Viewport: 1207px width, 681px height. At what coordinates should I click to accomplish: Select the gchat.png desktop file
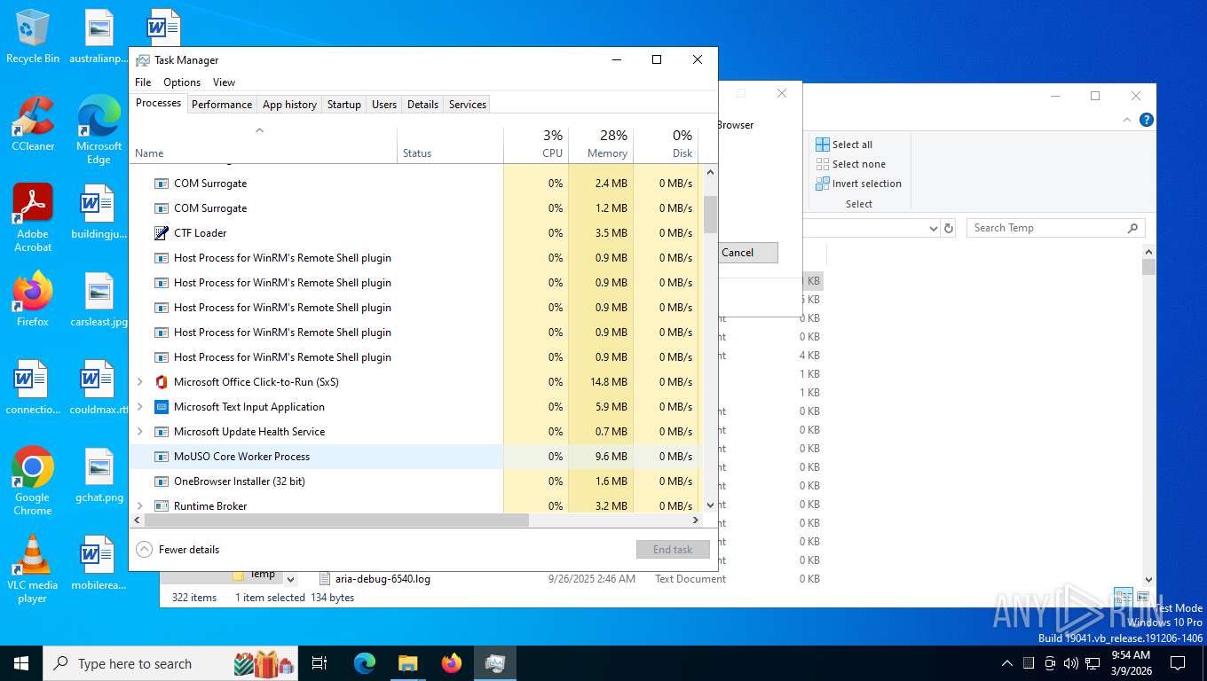(x=99, y=474)
